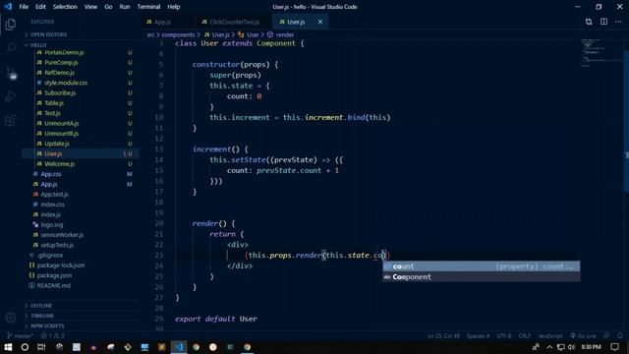Image resolution: width=629 pixels, height=354 pixels.
Task: Collapse the HELLO folder section
Action: click(x=38, y=45)
